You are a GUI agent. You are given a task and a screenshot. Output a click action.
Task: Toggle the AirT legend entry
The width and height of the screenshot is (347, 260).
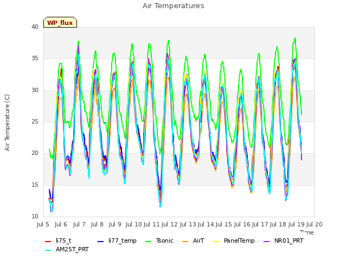point(193,240)
